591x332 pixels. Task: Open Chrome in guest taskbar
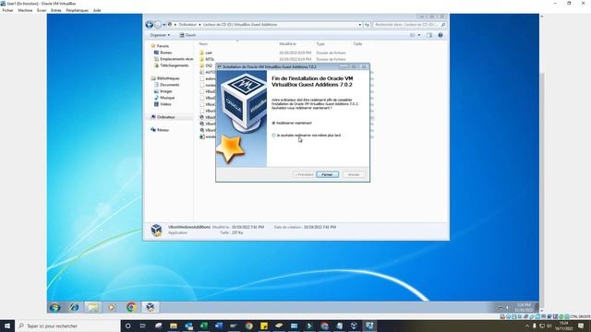131,307
